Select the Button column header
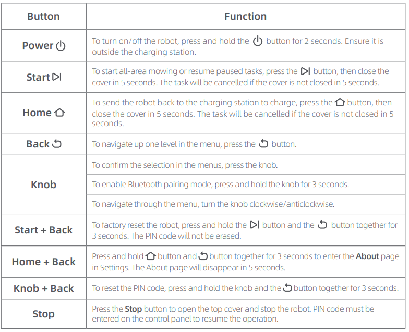Image resolution: width=409 pixels, height=332 pixels. point(43,17)
